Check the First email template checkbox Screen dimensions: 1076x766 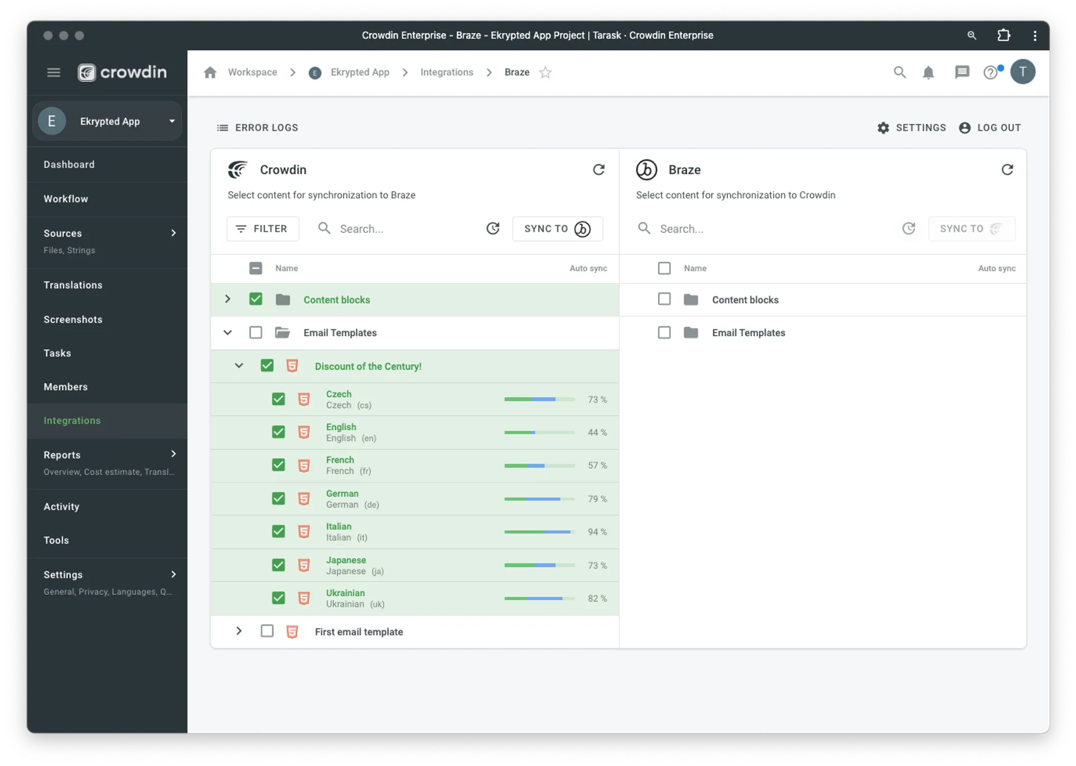point(267,631)
